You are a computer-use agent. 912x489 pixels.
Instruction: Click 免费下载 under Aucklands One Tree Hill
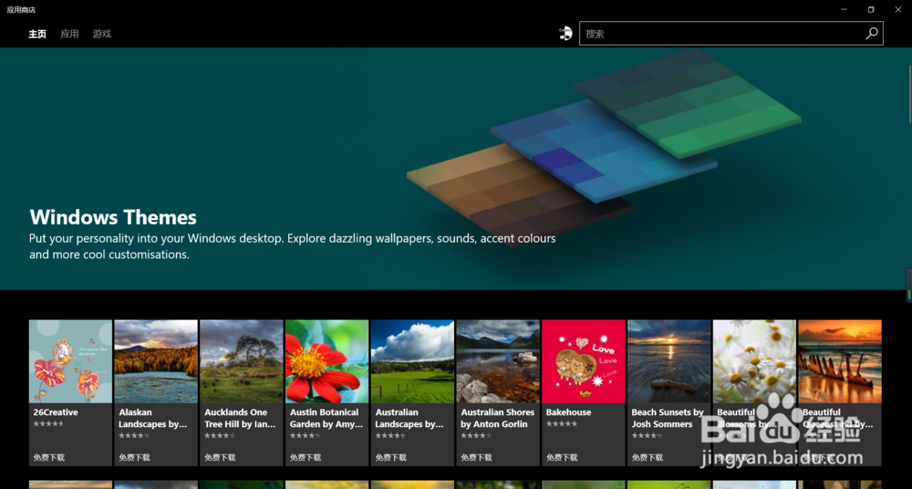[x=220, y=458]
